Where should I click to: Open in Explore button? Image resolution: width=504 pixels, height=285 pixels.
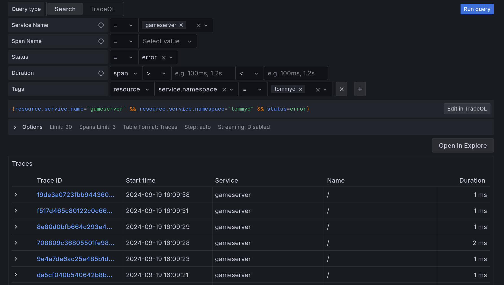coord(463,145)
